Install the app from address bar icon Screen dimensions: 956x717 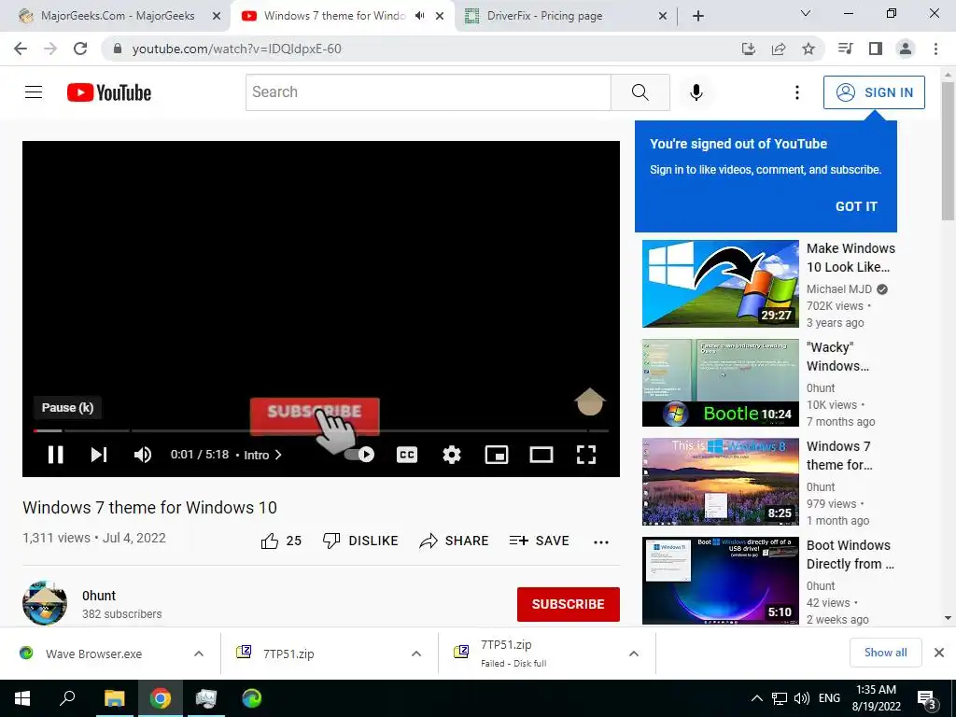tap(748, 49)
